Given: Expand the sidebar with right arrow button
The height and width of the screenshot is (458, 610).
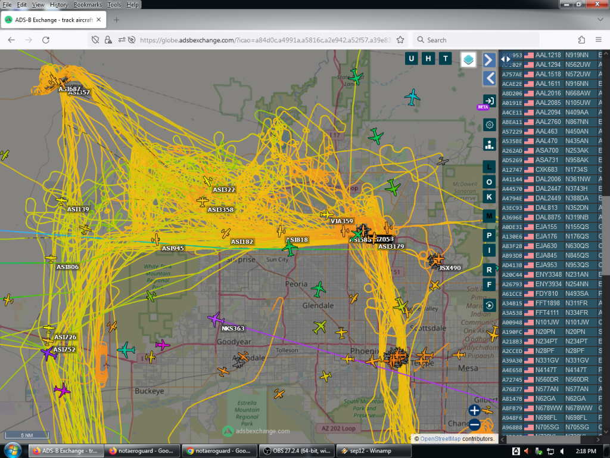Looking at the screenshot, I should (x=490, y=60).
